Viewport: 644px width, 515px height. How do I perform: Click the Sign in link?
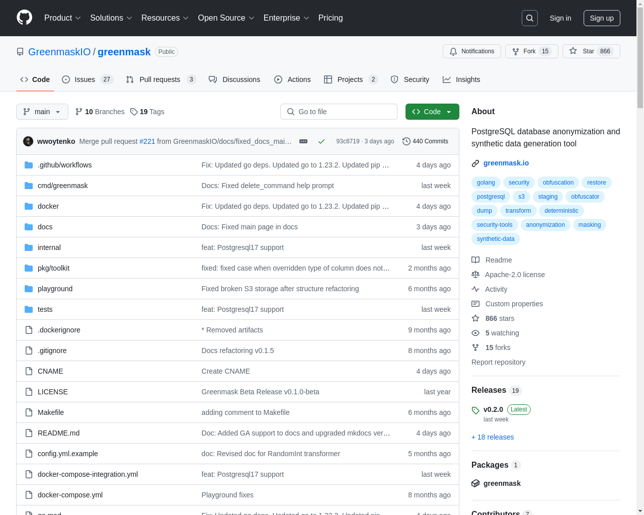[560, 18]
